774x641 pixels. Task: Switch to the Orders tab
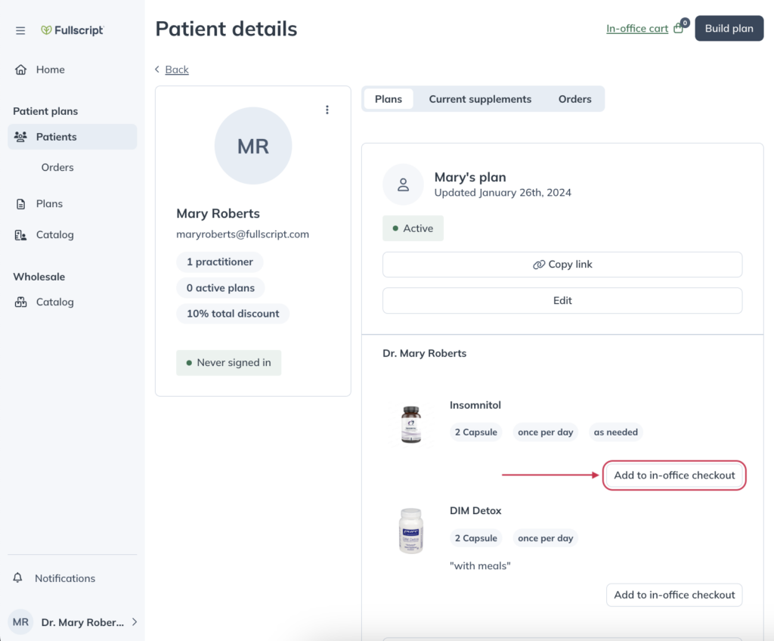pyautogui.click(x=574, y=99)
